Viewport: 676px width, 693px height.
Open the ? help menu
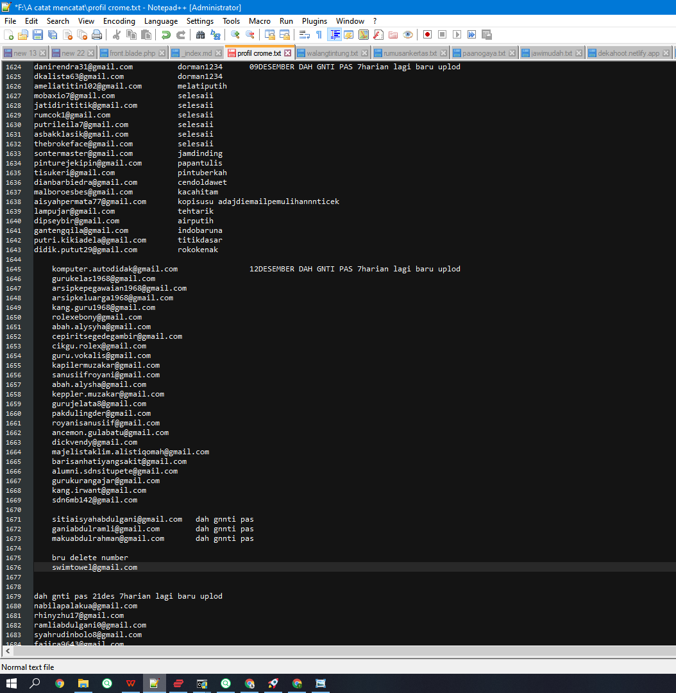coord(375,21)
